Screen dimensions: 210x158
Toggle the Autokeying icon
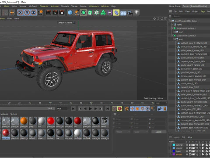click(x=120, y=109)
